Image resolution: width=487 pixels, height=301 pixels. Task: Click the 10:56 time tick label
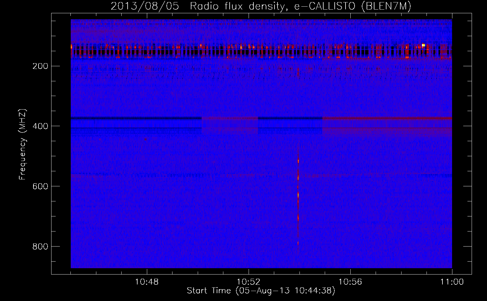click(350, 282)
